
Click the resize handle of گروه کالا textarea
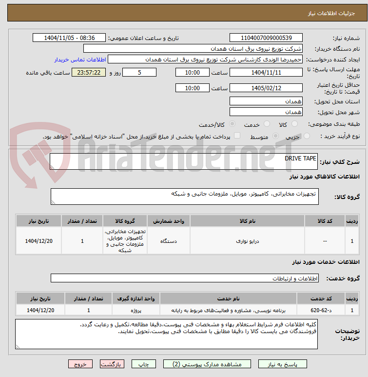point(53,202)
